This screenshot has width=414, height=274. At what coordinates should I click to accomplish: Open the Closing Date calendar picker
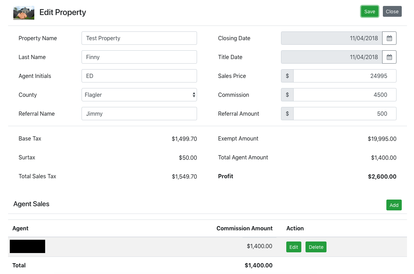389,38
